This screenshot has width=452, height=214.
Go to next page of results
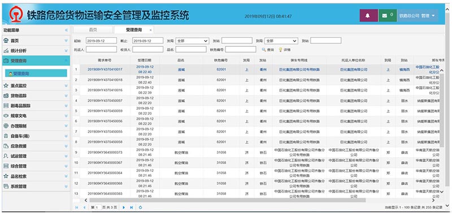(124, 207)
